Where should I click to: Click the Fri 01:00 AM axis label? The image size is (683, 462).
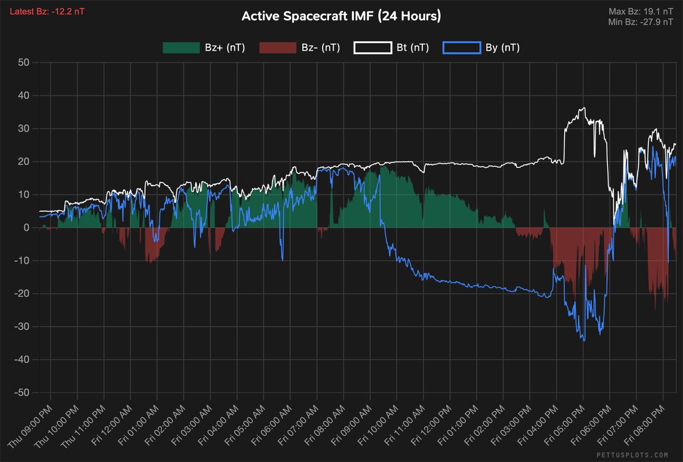pos(138,426)
